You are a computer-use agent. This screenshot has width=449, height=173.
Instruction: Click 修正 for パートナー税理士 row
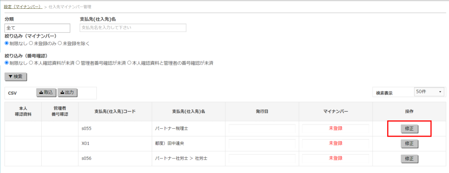[410, 129]
